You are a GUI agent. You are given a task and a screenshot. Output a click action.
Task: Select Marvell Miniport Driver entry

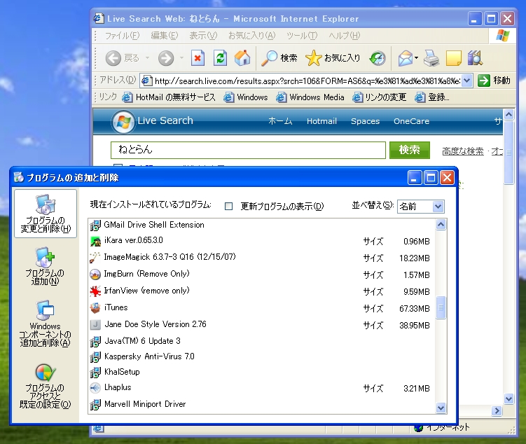click(x=263, y=404)
